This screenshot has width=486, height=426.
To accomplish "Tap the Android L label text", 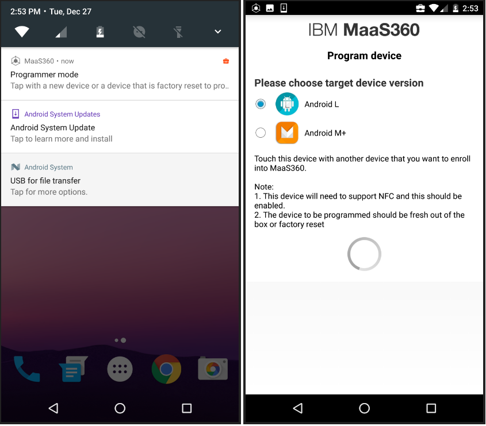I will point(322,104).
